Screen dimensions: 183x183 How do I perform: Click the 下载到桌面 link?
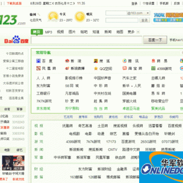point(14,3)
